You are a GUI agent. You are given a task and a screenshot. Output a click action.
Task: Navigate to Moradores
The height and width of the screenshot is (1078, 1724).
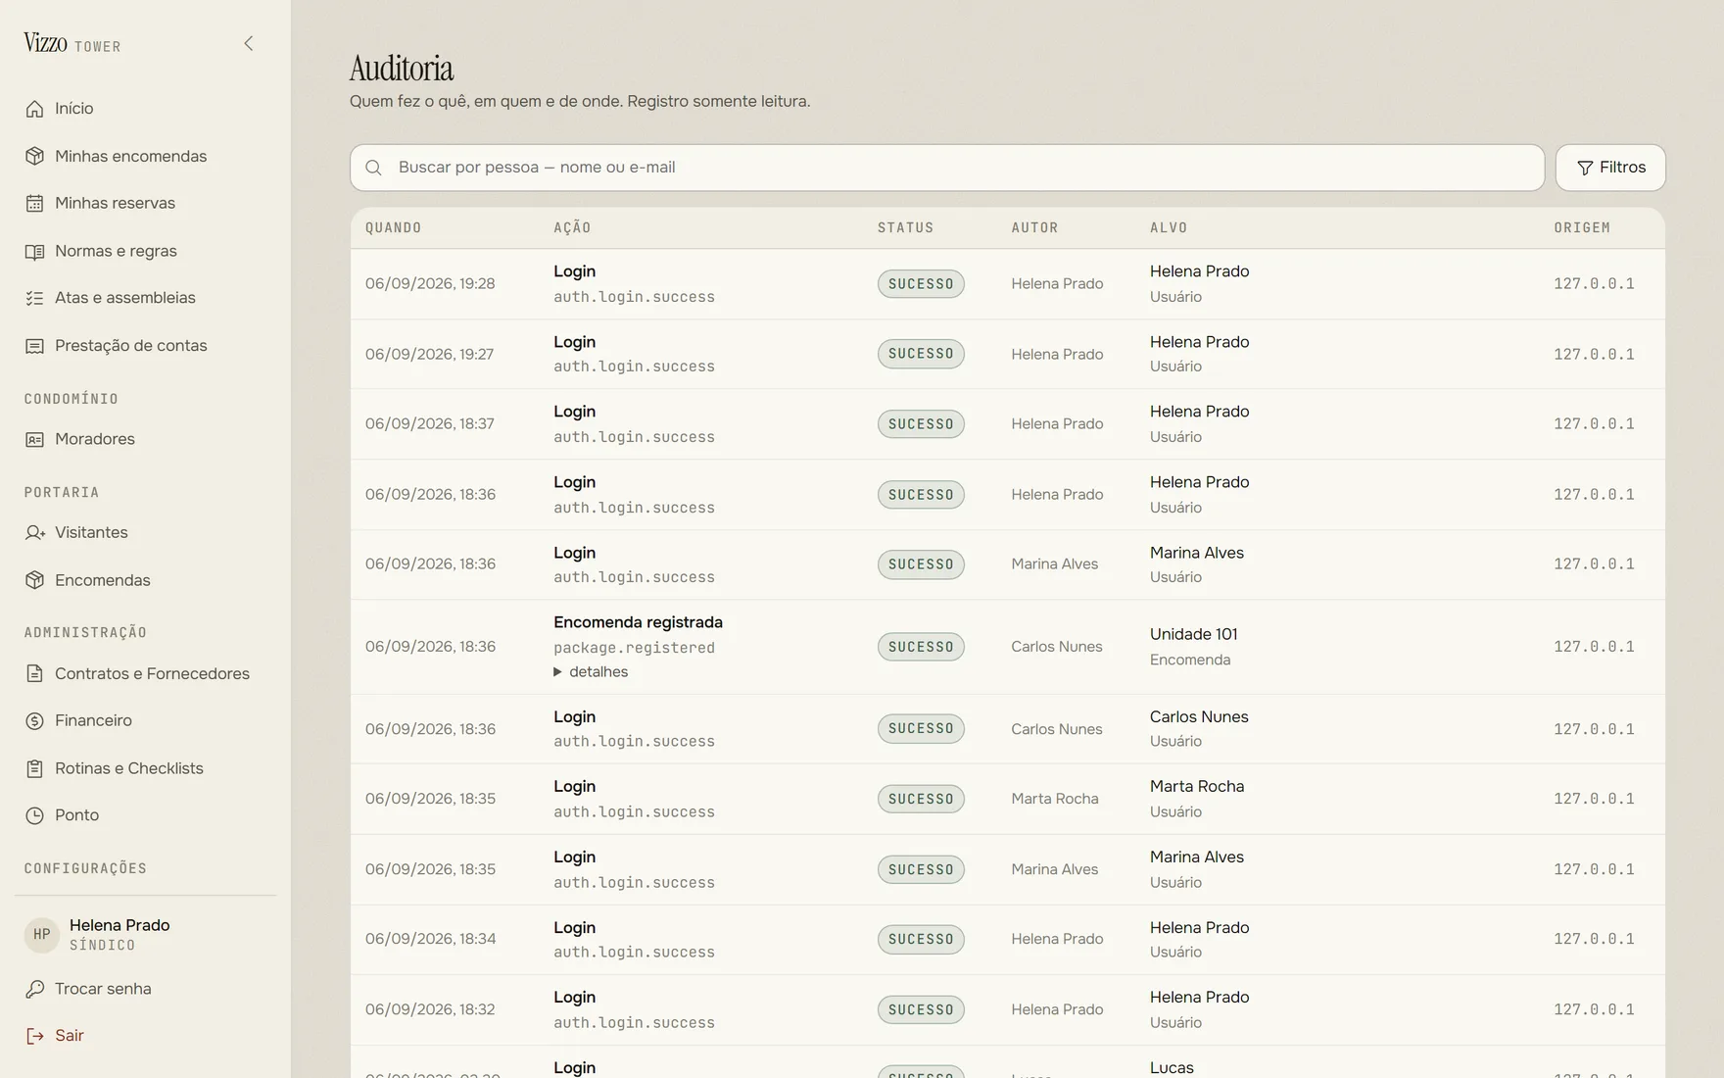click(x=94, y=439)
